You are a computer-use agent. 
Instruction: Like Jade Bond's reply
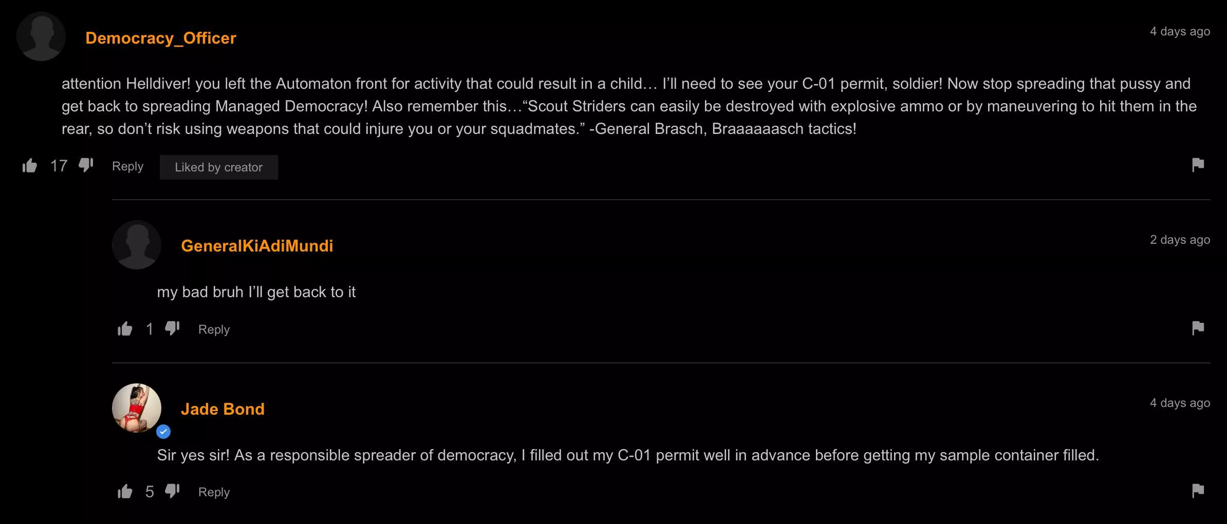(x=125, y=492)
